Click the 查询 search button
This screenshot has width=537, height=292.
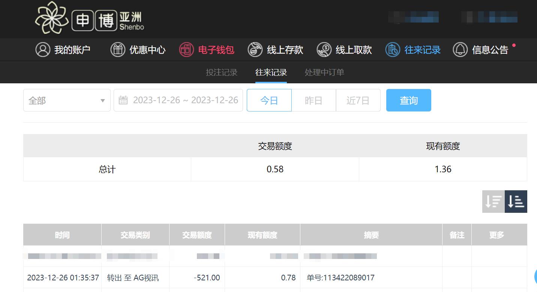tap(409, 100)
